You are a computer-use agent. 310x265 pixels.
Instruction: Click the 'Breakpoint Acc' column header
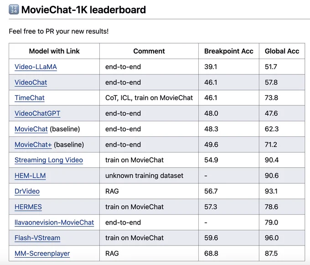(x=229, y=51)
